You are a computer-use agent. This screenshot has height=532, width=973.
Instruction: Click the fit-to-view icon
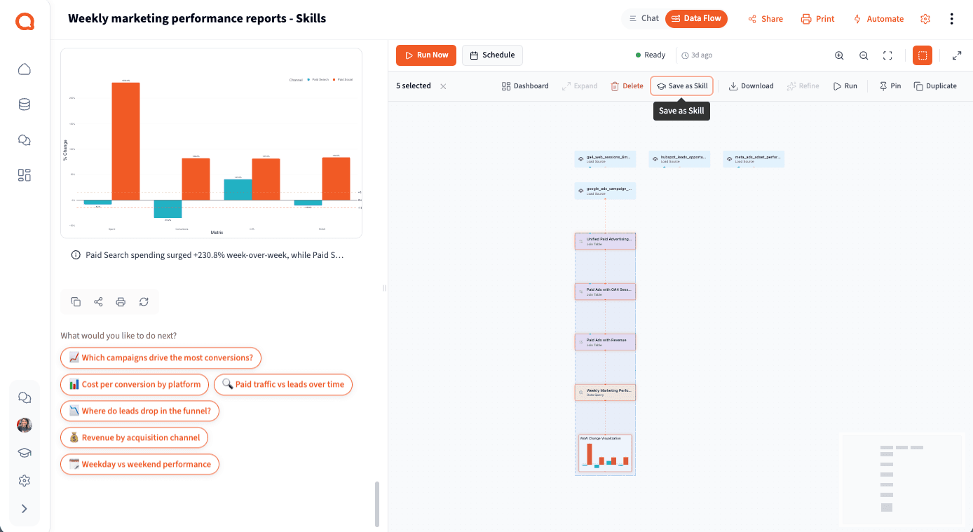pos(887,55)
